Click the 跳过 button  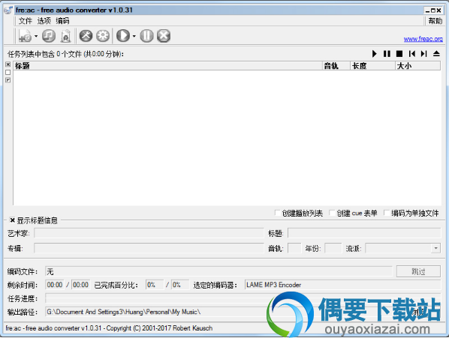click(418, 271)
